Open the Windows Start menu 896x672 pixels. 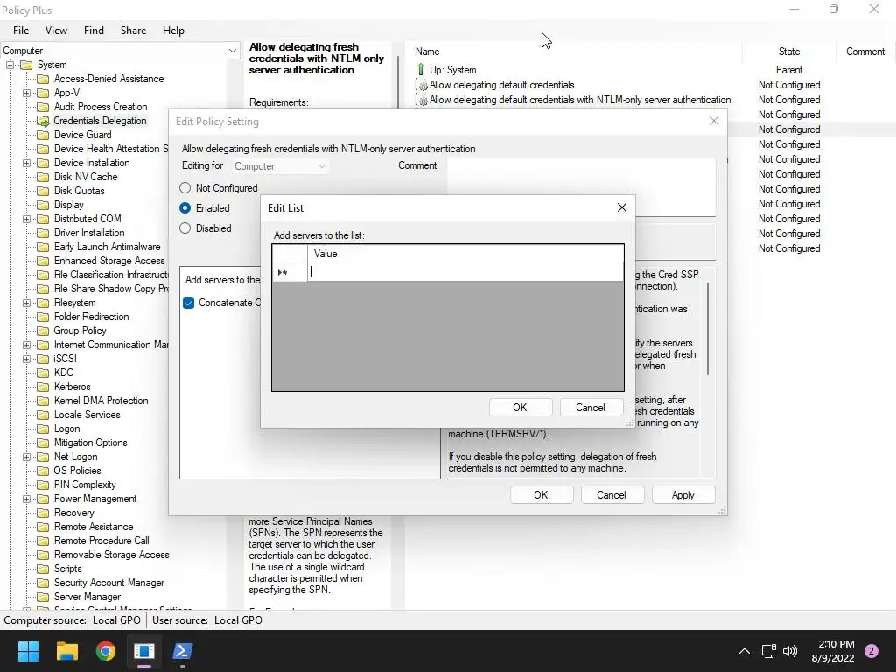tap(28, 651)
